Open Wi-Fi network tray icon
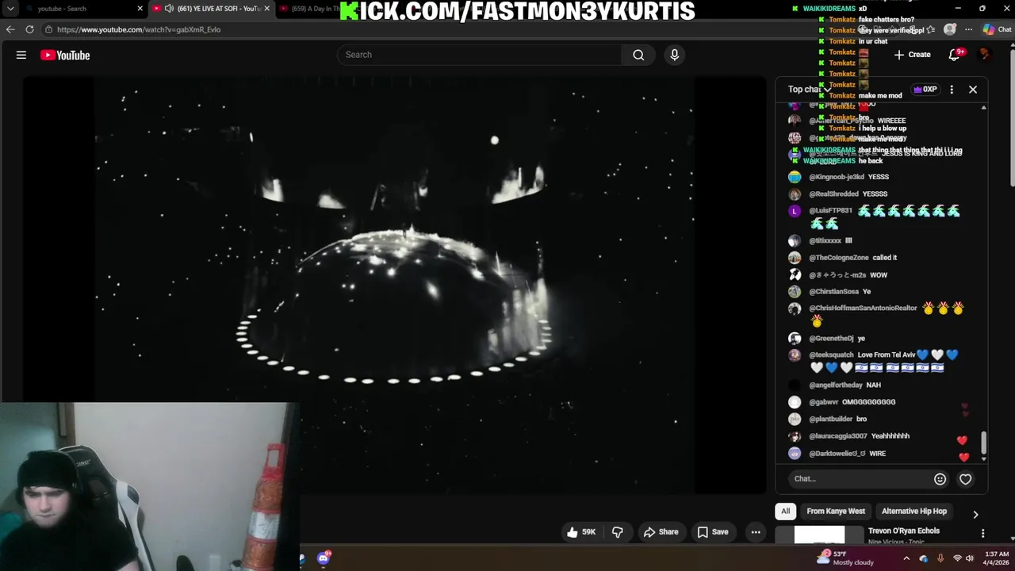 point(957,558)
